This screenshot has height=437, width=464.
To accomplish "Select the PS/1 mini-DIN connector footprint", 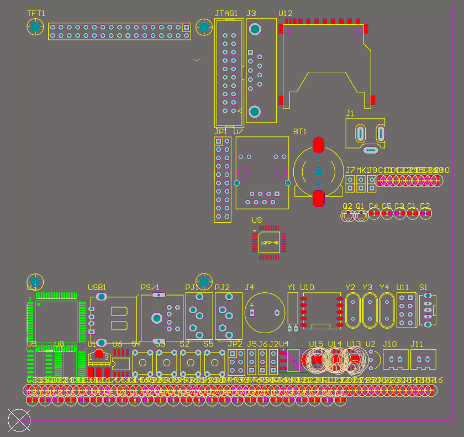I will (162, 318).
